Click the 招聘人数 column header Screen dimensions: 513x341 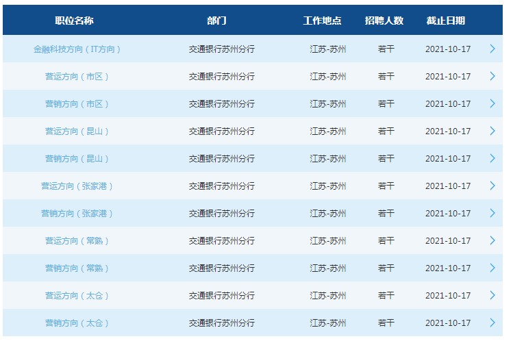click(x=384, y=21)
